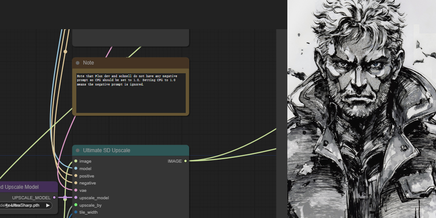The height and width of the screenshot is (218, 436).
Task: Click the vae input port dot
Action: click(75, 190)
